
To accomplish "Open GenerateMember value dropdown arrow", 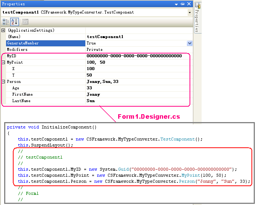I will point(190,43).
